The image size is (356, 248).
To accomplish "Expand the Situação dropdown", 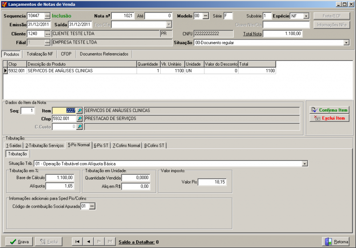I will tap(346, 43).
